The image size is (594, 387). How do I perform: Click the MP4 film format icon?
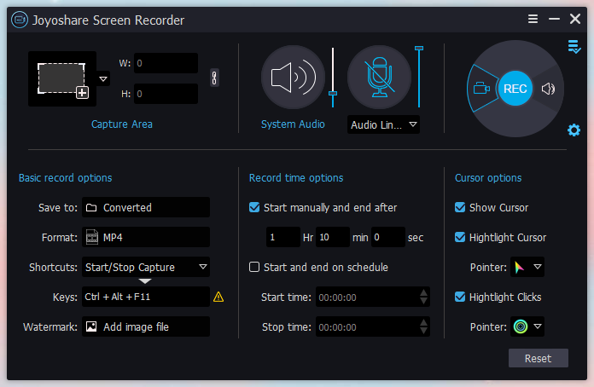click(92, 237)
